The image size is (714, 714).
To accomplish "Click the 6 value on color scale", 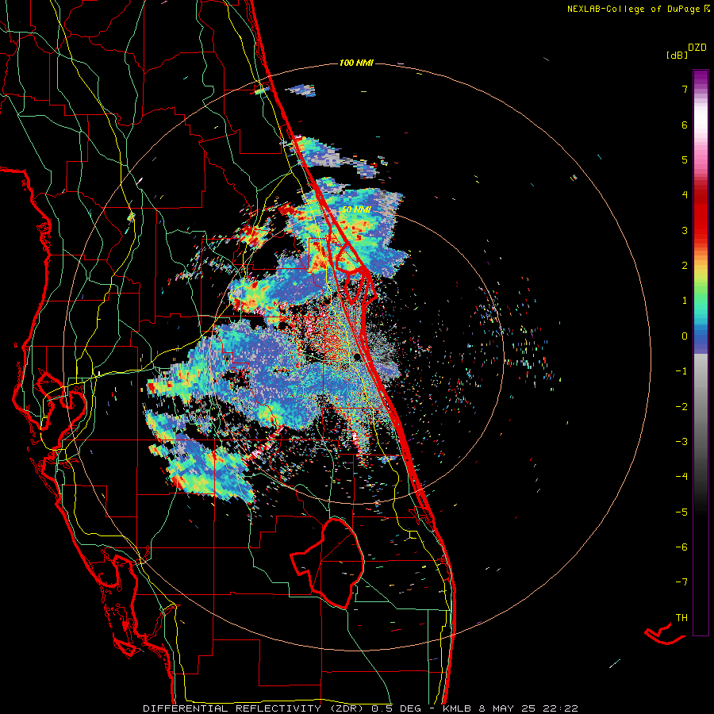I will pyautogui.click(x=685, y=125).
